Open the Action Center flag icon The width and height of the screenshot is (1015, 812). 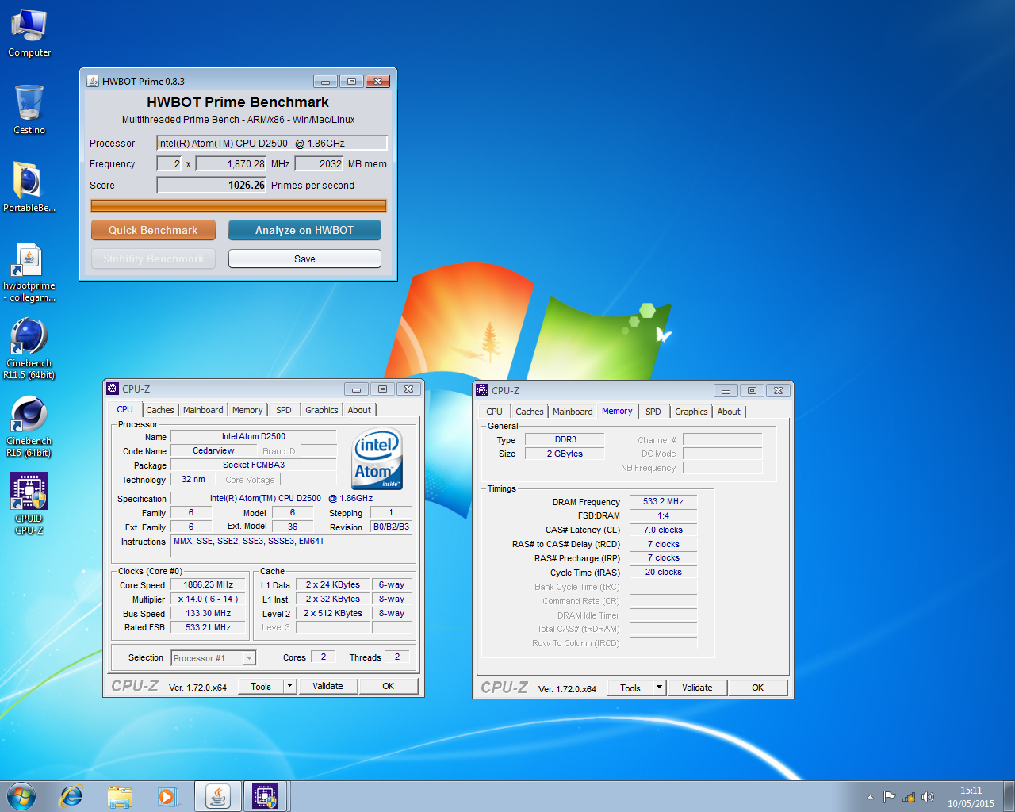coord(889,797)
